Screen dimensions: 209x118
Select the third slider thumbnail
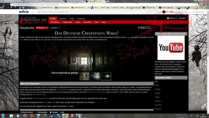[x=106, y=76]
